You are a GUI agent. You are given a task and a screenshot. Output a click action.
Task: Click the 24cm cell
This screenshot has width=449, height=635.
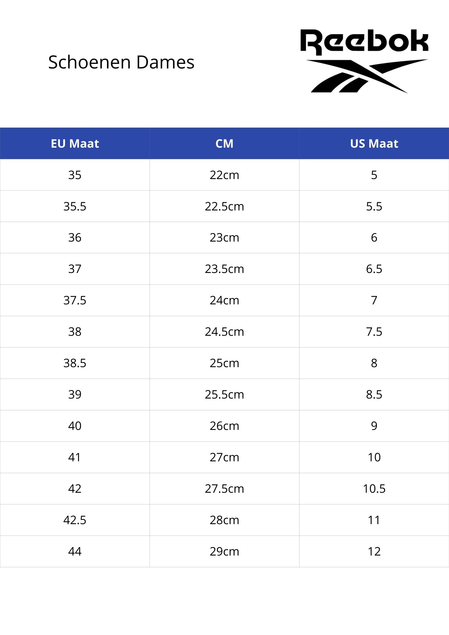pos(224,300)
